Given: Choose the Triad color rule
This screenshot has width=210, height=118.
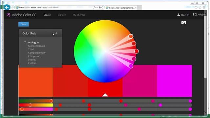Looking at the screenshot, I should [x=31, y=49].
